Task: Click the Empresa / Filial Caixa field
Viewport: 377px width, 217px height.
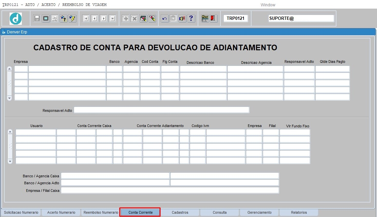Action: (x=170, y=190)
